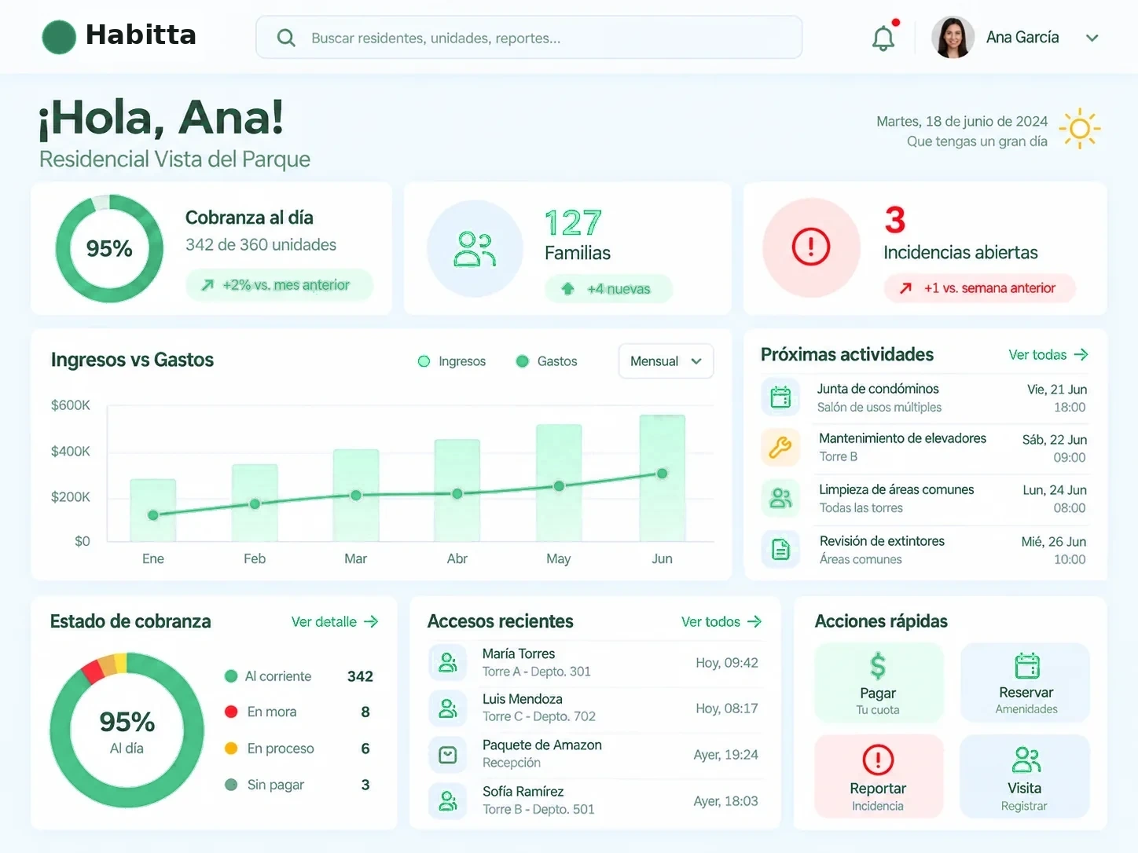Click the calendar icon for Junta de condóminos
Screen dimensions: 1138x853
click(x=780, y=397)
